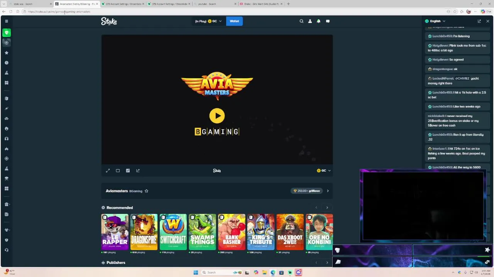Open King's Tribute game thumbnail
494x277 pixels.
261,232
